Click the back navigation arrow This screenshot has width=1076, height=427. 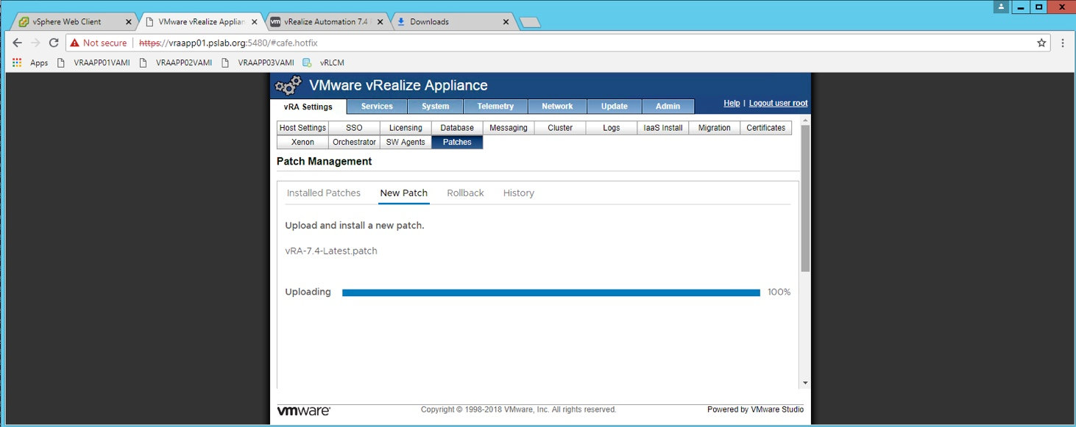click(x=17, y=43)
